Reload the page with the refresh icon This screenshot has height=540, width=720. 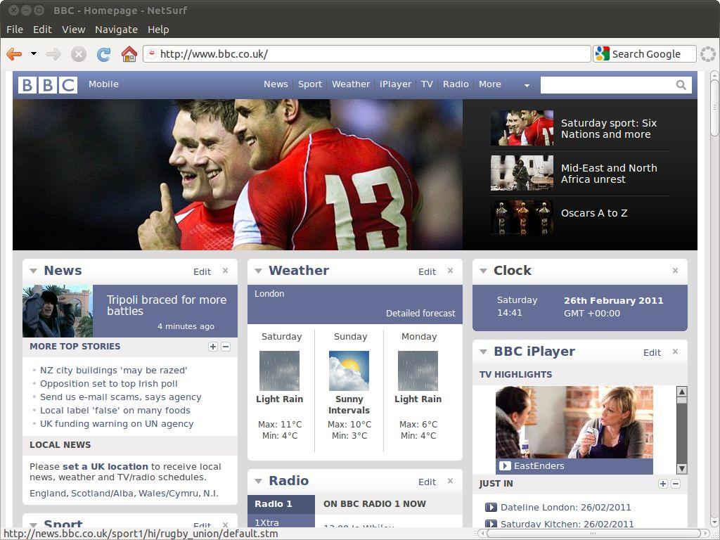(104, 54)
